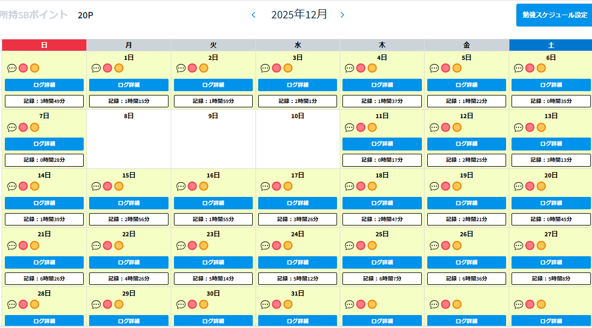Select the orange circle icon on 20日
The height and width of the screenshot is (328, 592).
[541, 186]
